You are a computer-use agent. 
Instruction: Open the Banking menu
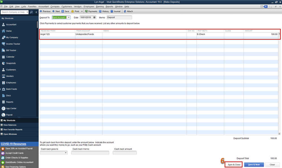point(100,6)
